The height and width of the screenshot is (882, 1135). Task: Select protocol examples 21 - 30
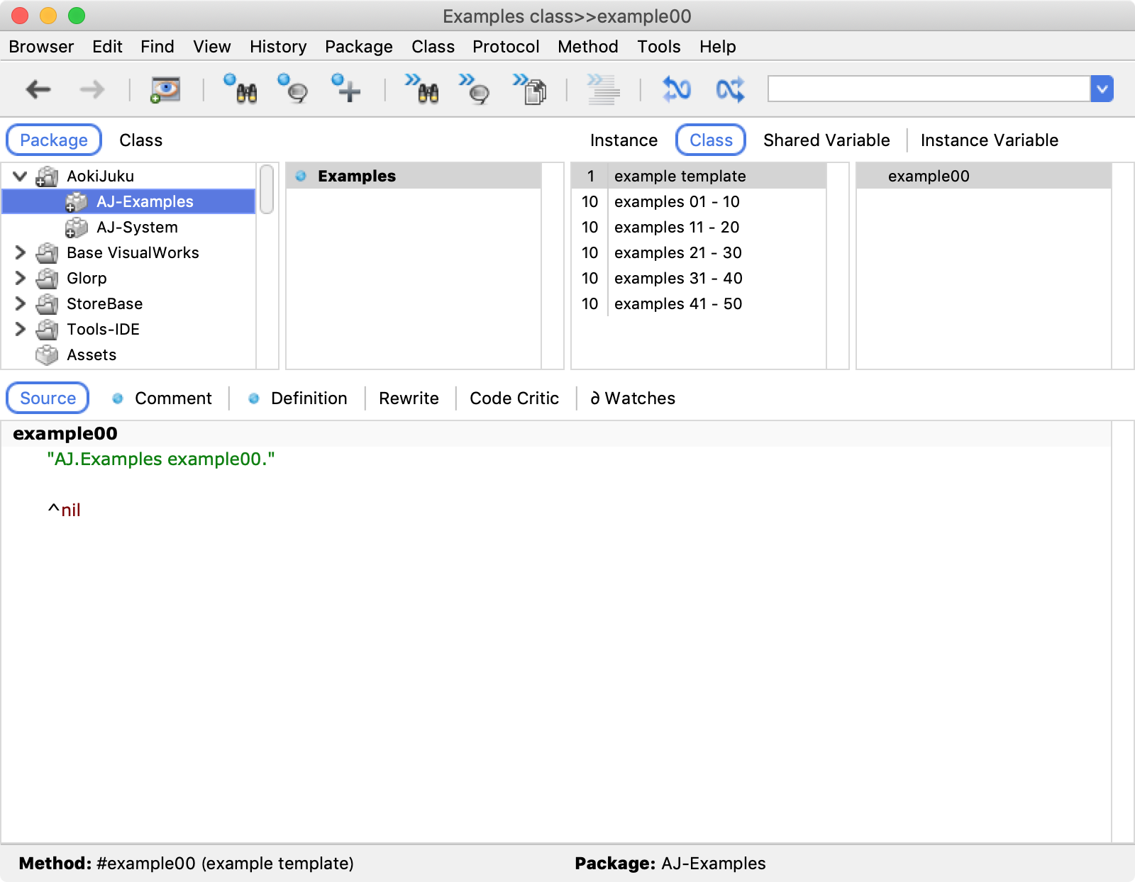click(699, 252)
